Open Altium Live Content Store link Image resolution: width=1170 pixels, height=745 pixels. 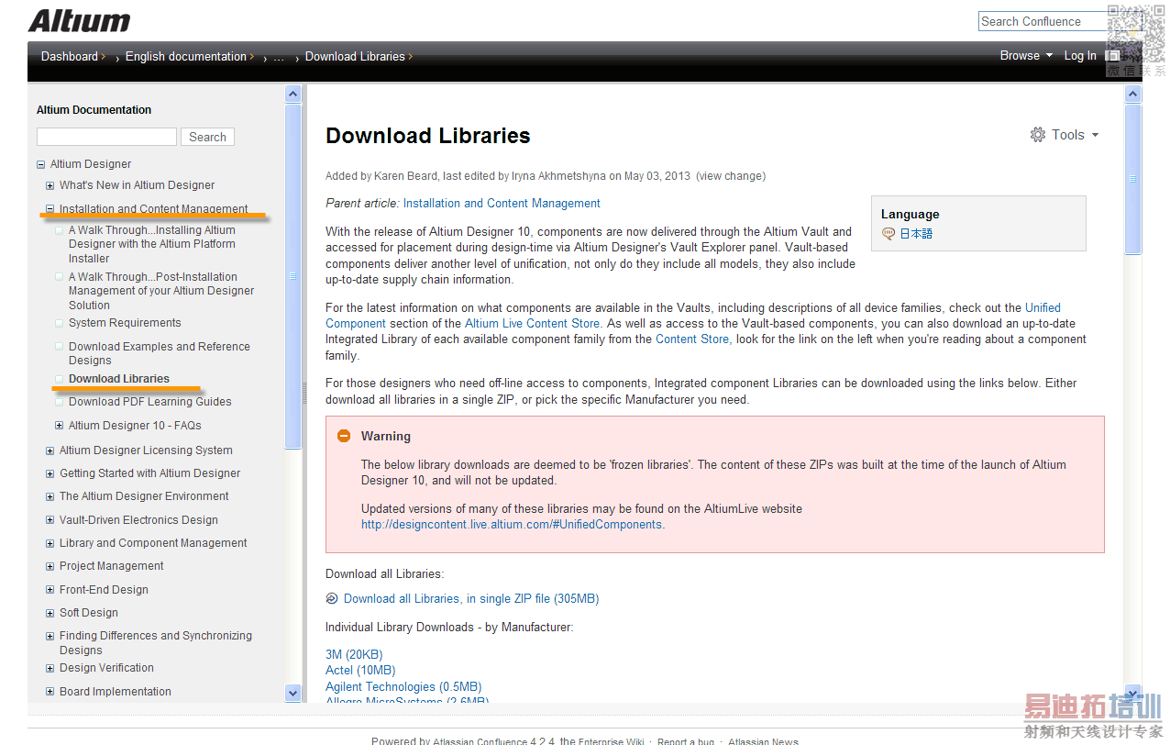pos(532,324)
